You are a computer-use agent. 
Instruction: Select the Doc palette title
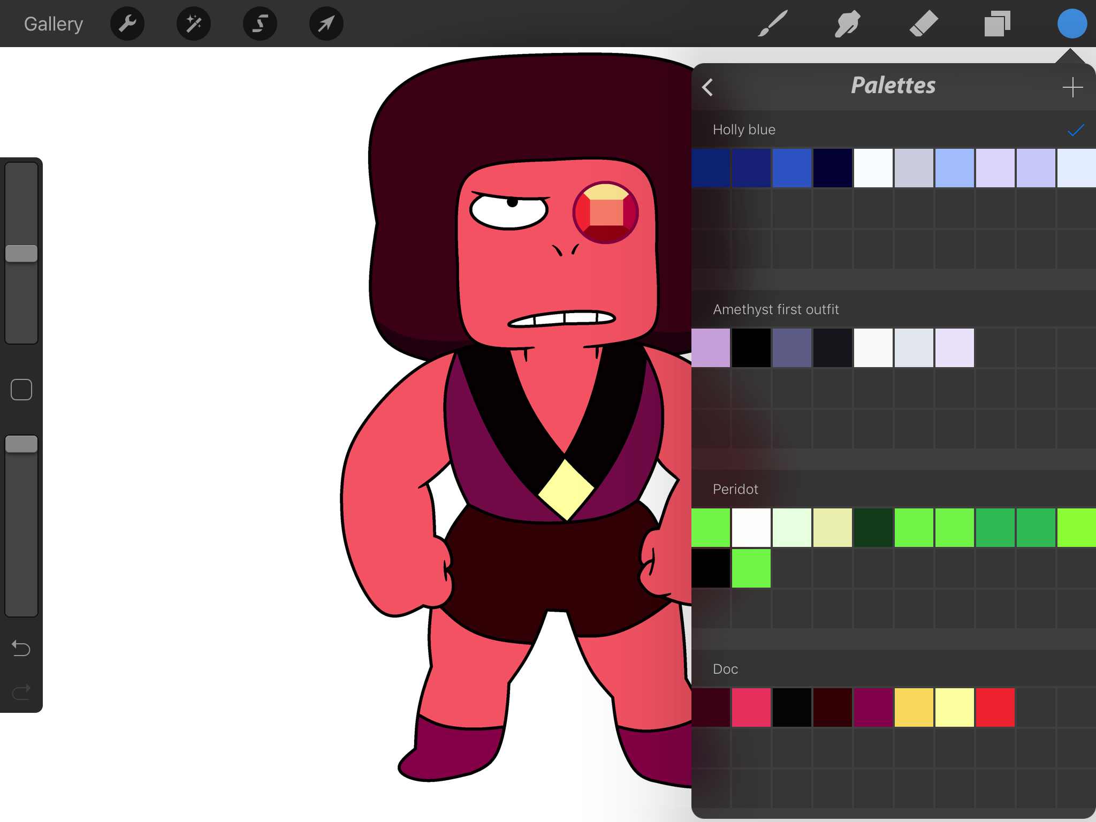[725, 669]
